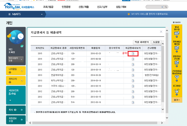Open 조회/발급 menu
This screenshot has width=187, height=126.
(48, 7)
